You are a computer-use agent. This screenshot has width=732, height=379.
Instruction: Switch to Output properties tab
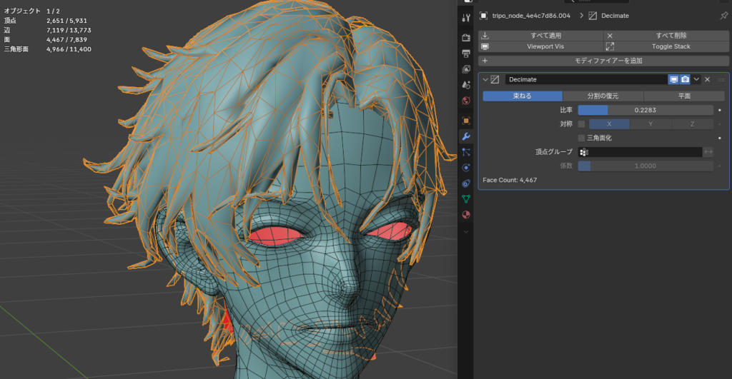(x=466, y=54)
